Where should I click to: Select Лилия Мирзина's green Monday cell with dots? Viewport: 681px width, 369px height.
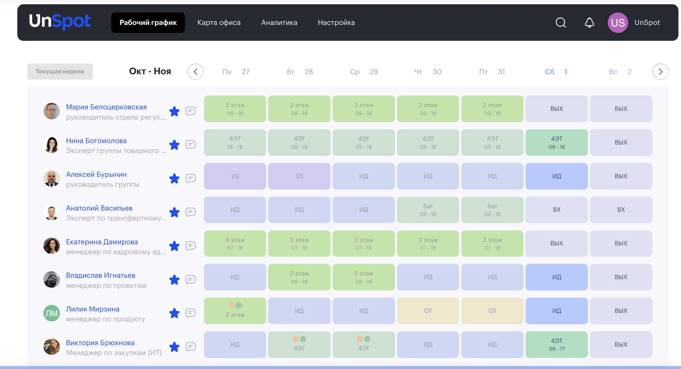(x=235, y=311)
